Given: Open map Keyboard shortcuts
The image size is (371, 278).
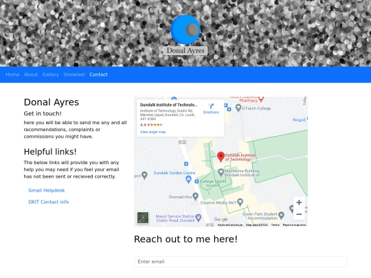Looking at the screenshot, I should tap(230, 225).
